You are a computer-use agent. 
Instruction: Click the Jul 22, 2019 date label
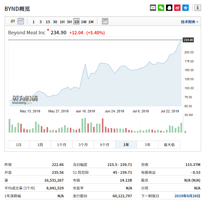click(x=170, y=111)
